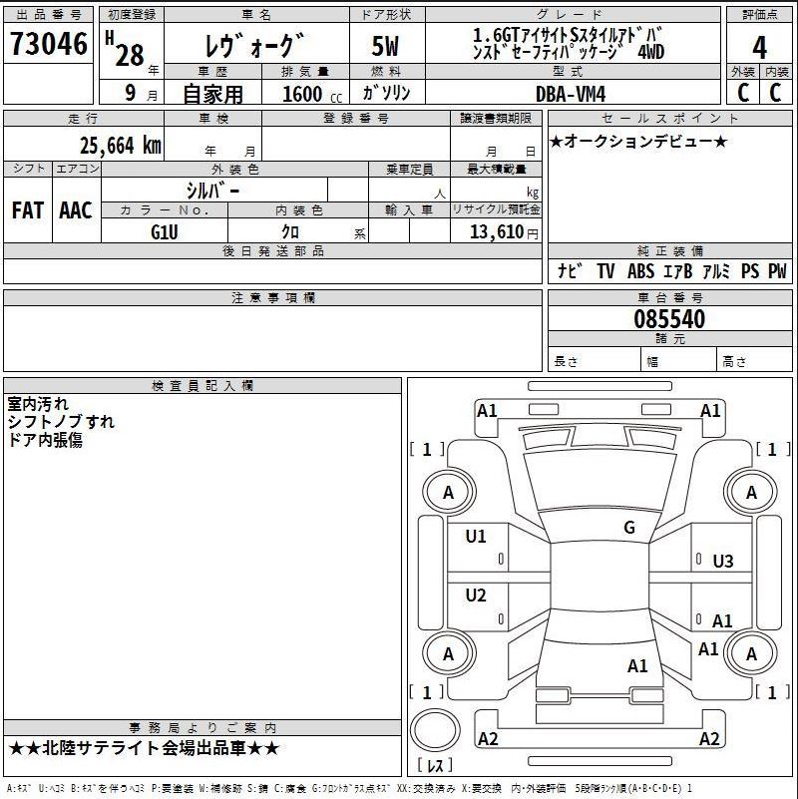Select the 幅 dimension field
Screen dimensions: 798x799
tap(678, 361)
